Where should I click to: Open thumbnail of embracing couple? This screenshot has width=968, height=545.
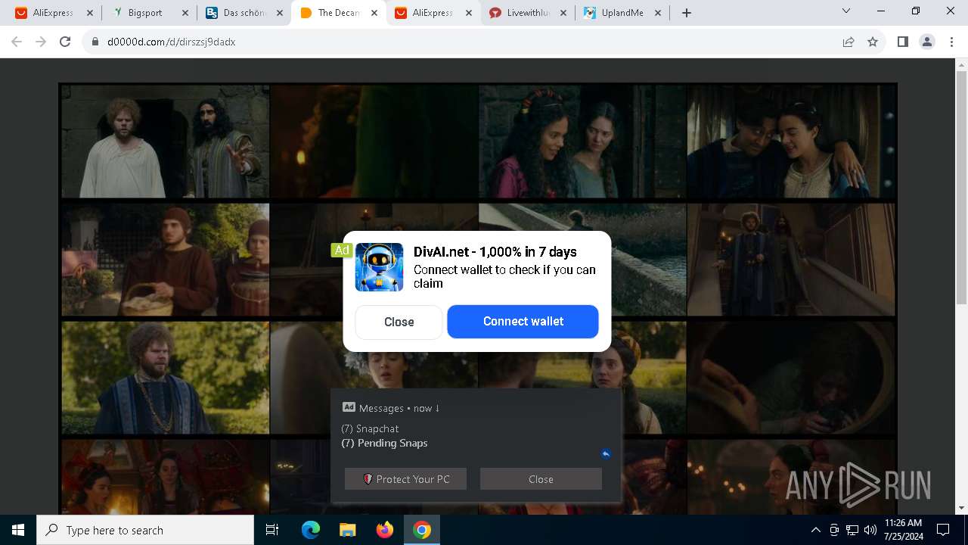[x=791, y=142]
